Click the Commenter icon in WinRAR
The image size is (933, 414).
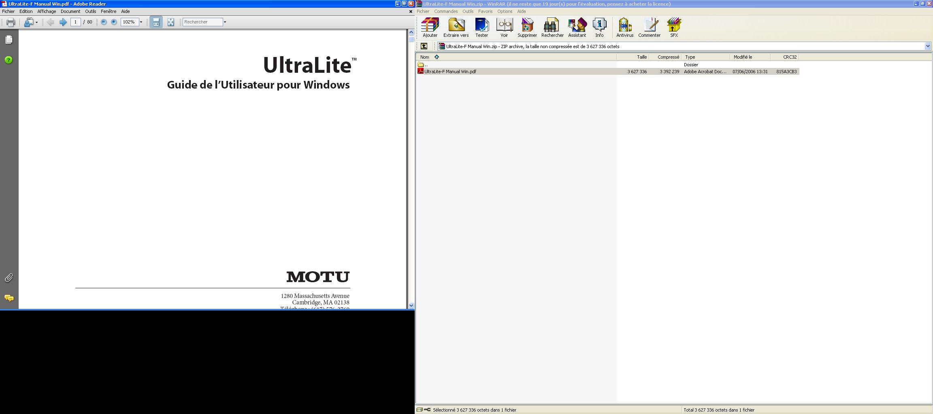click(650, 27)
